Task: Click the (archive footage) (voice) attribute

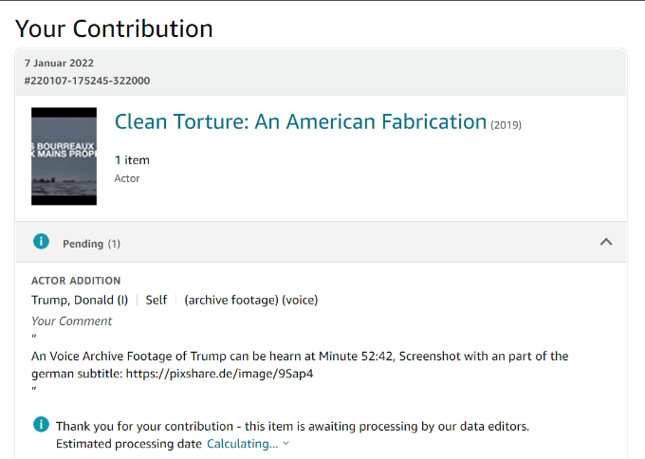Action: pyautogui.click(x=251, y=301)
